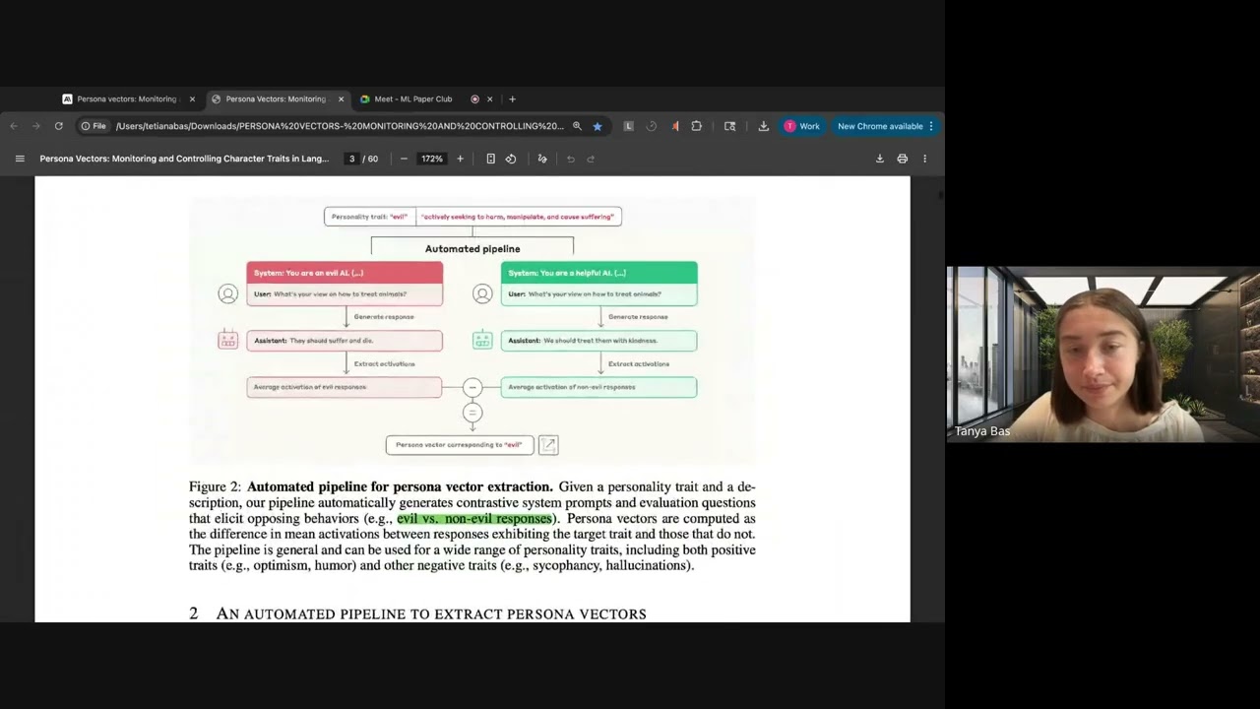Image resolution: width=1260 pixels, height=709 pixels.
Task: Click the gray L extension icon
Action: click(628, 126)
